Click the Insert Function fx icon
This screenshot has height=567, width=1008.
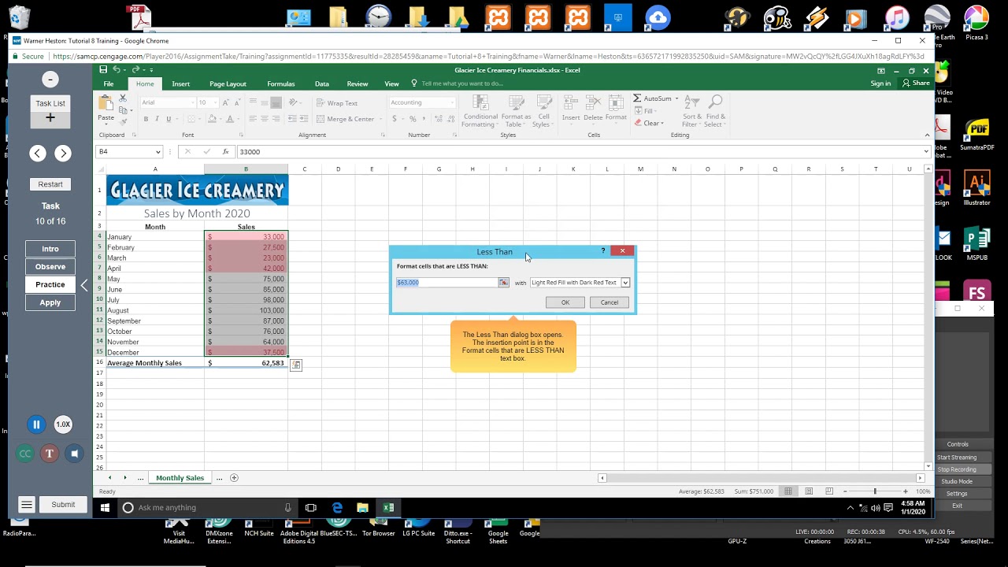tap(225, 152)
